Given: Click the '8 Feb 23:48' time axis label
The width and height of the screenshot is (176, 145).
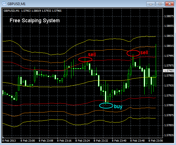Looking at the screenshot, I should [x=137, y=141].
